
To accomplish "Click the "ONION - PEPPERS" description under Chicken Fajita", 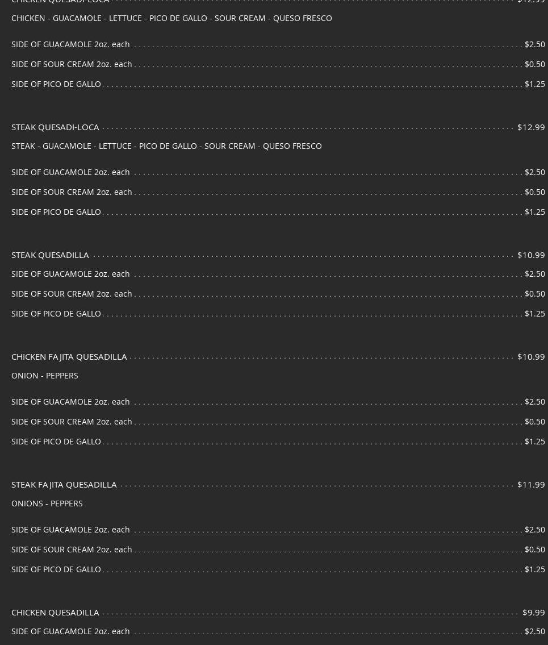I will [x=45, y=376].
